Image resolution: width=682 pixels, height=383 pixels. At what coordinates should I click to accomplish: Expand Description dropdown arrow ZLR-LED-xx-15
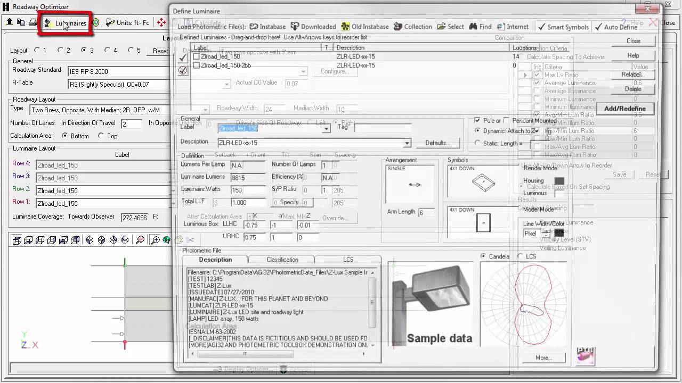407,143
